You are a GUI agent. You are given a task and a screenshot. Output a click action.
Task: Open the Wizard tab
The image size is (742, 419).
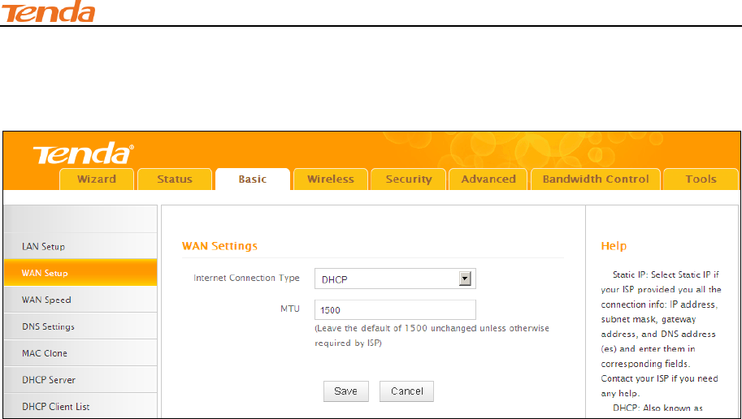[97, 179]
